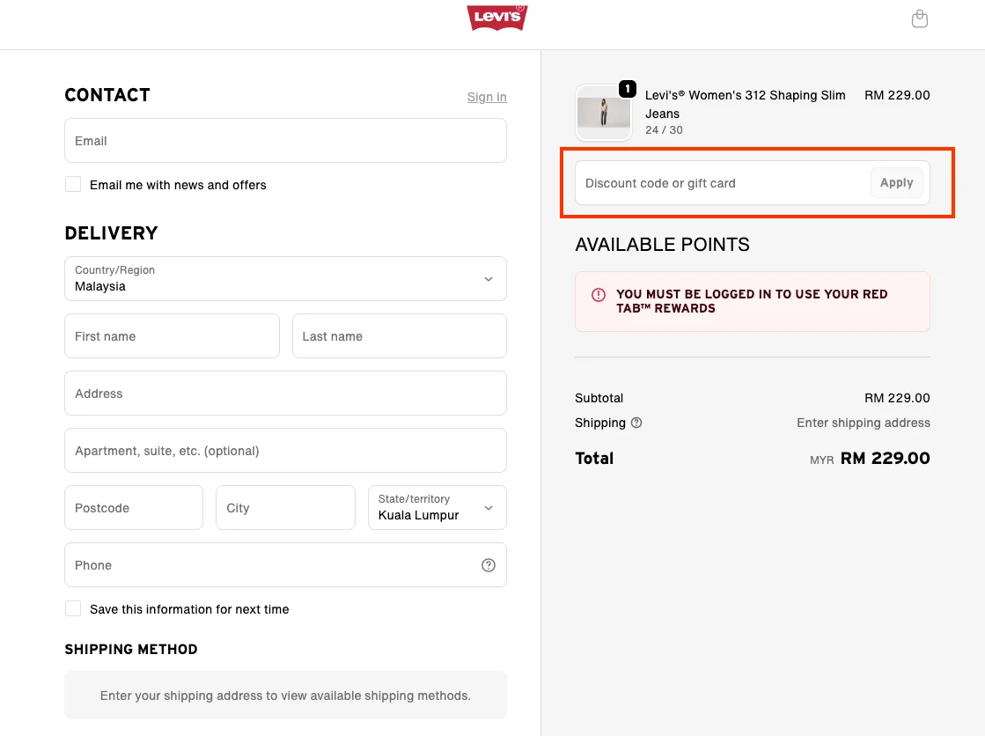Click the Total amount 'RM 229.00'
Viewport: 985px width, 736px height.
tap(886, 458)
